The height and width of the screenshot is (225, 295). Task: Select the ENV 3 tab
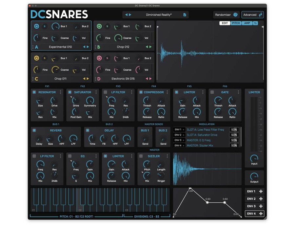pos(251,206)
